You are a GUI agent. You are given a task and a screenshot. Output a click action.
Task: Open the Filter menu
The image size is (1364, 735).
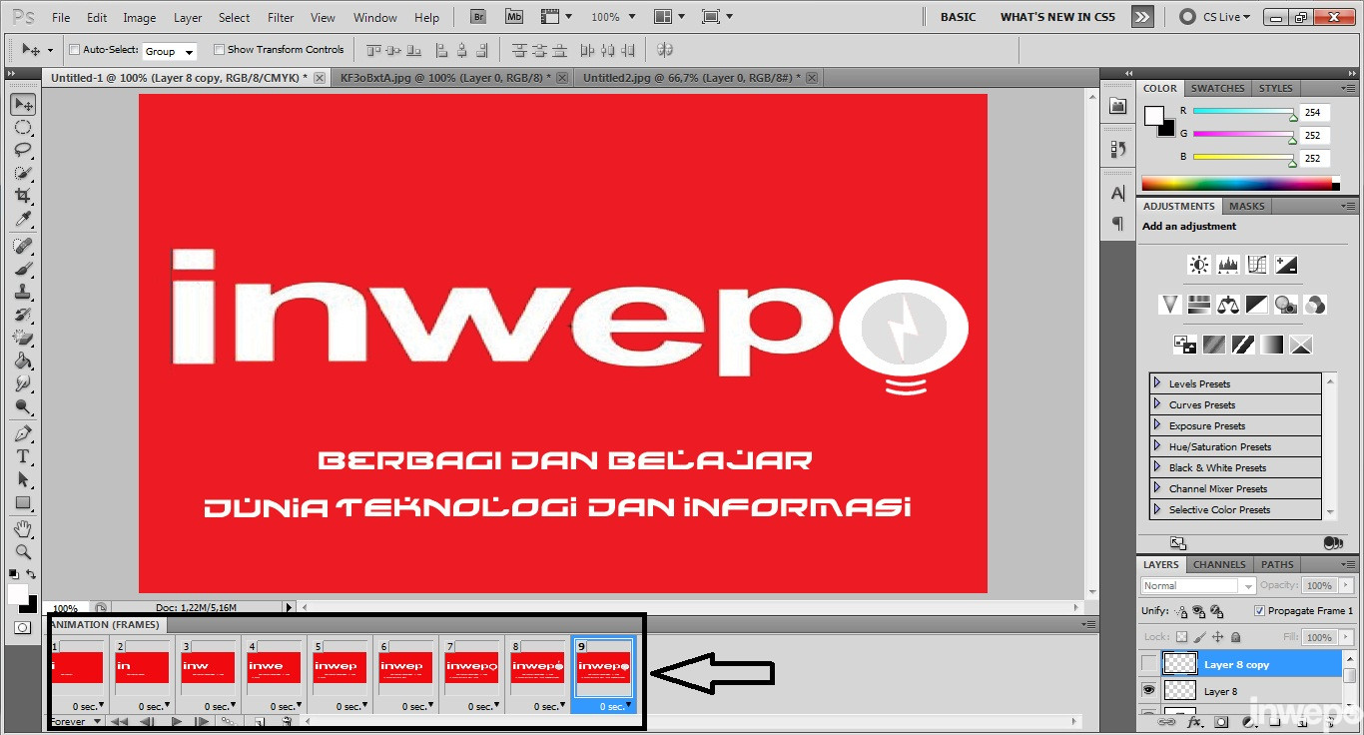point(280,16)
